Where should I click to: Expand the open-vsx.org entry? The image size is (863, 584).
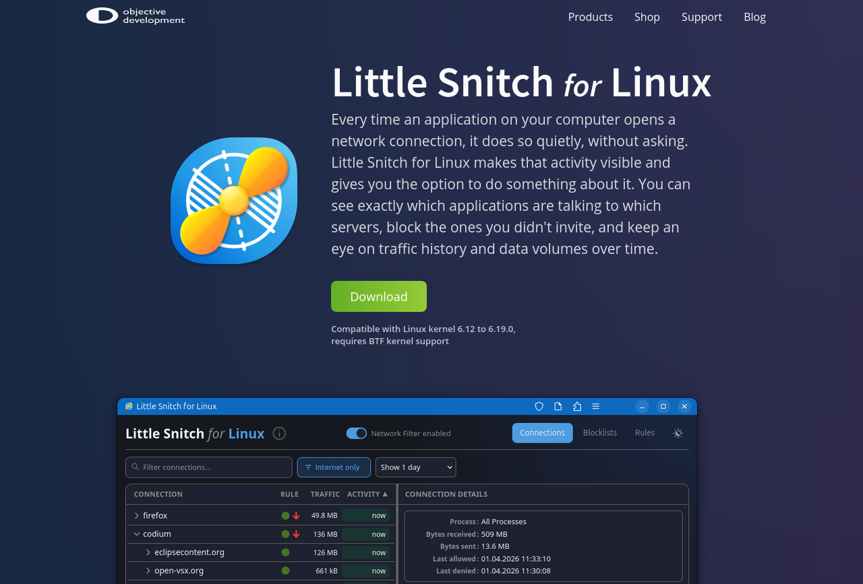(148, 571)
